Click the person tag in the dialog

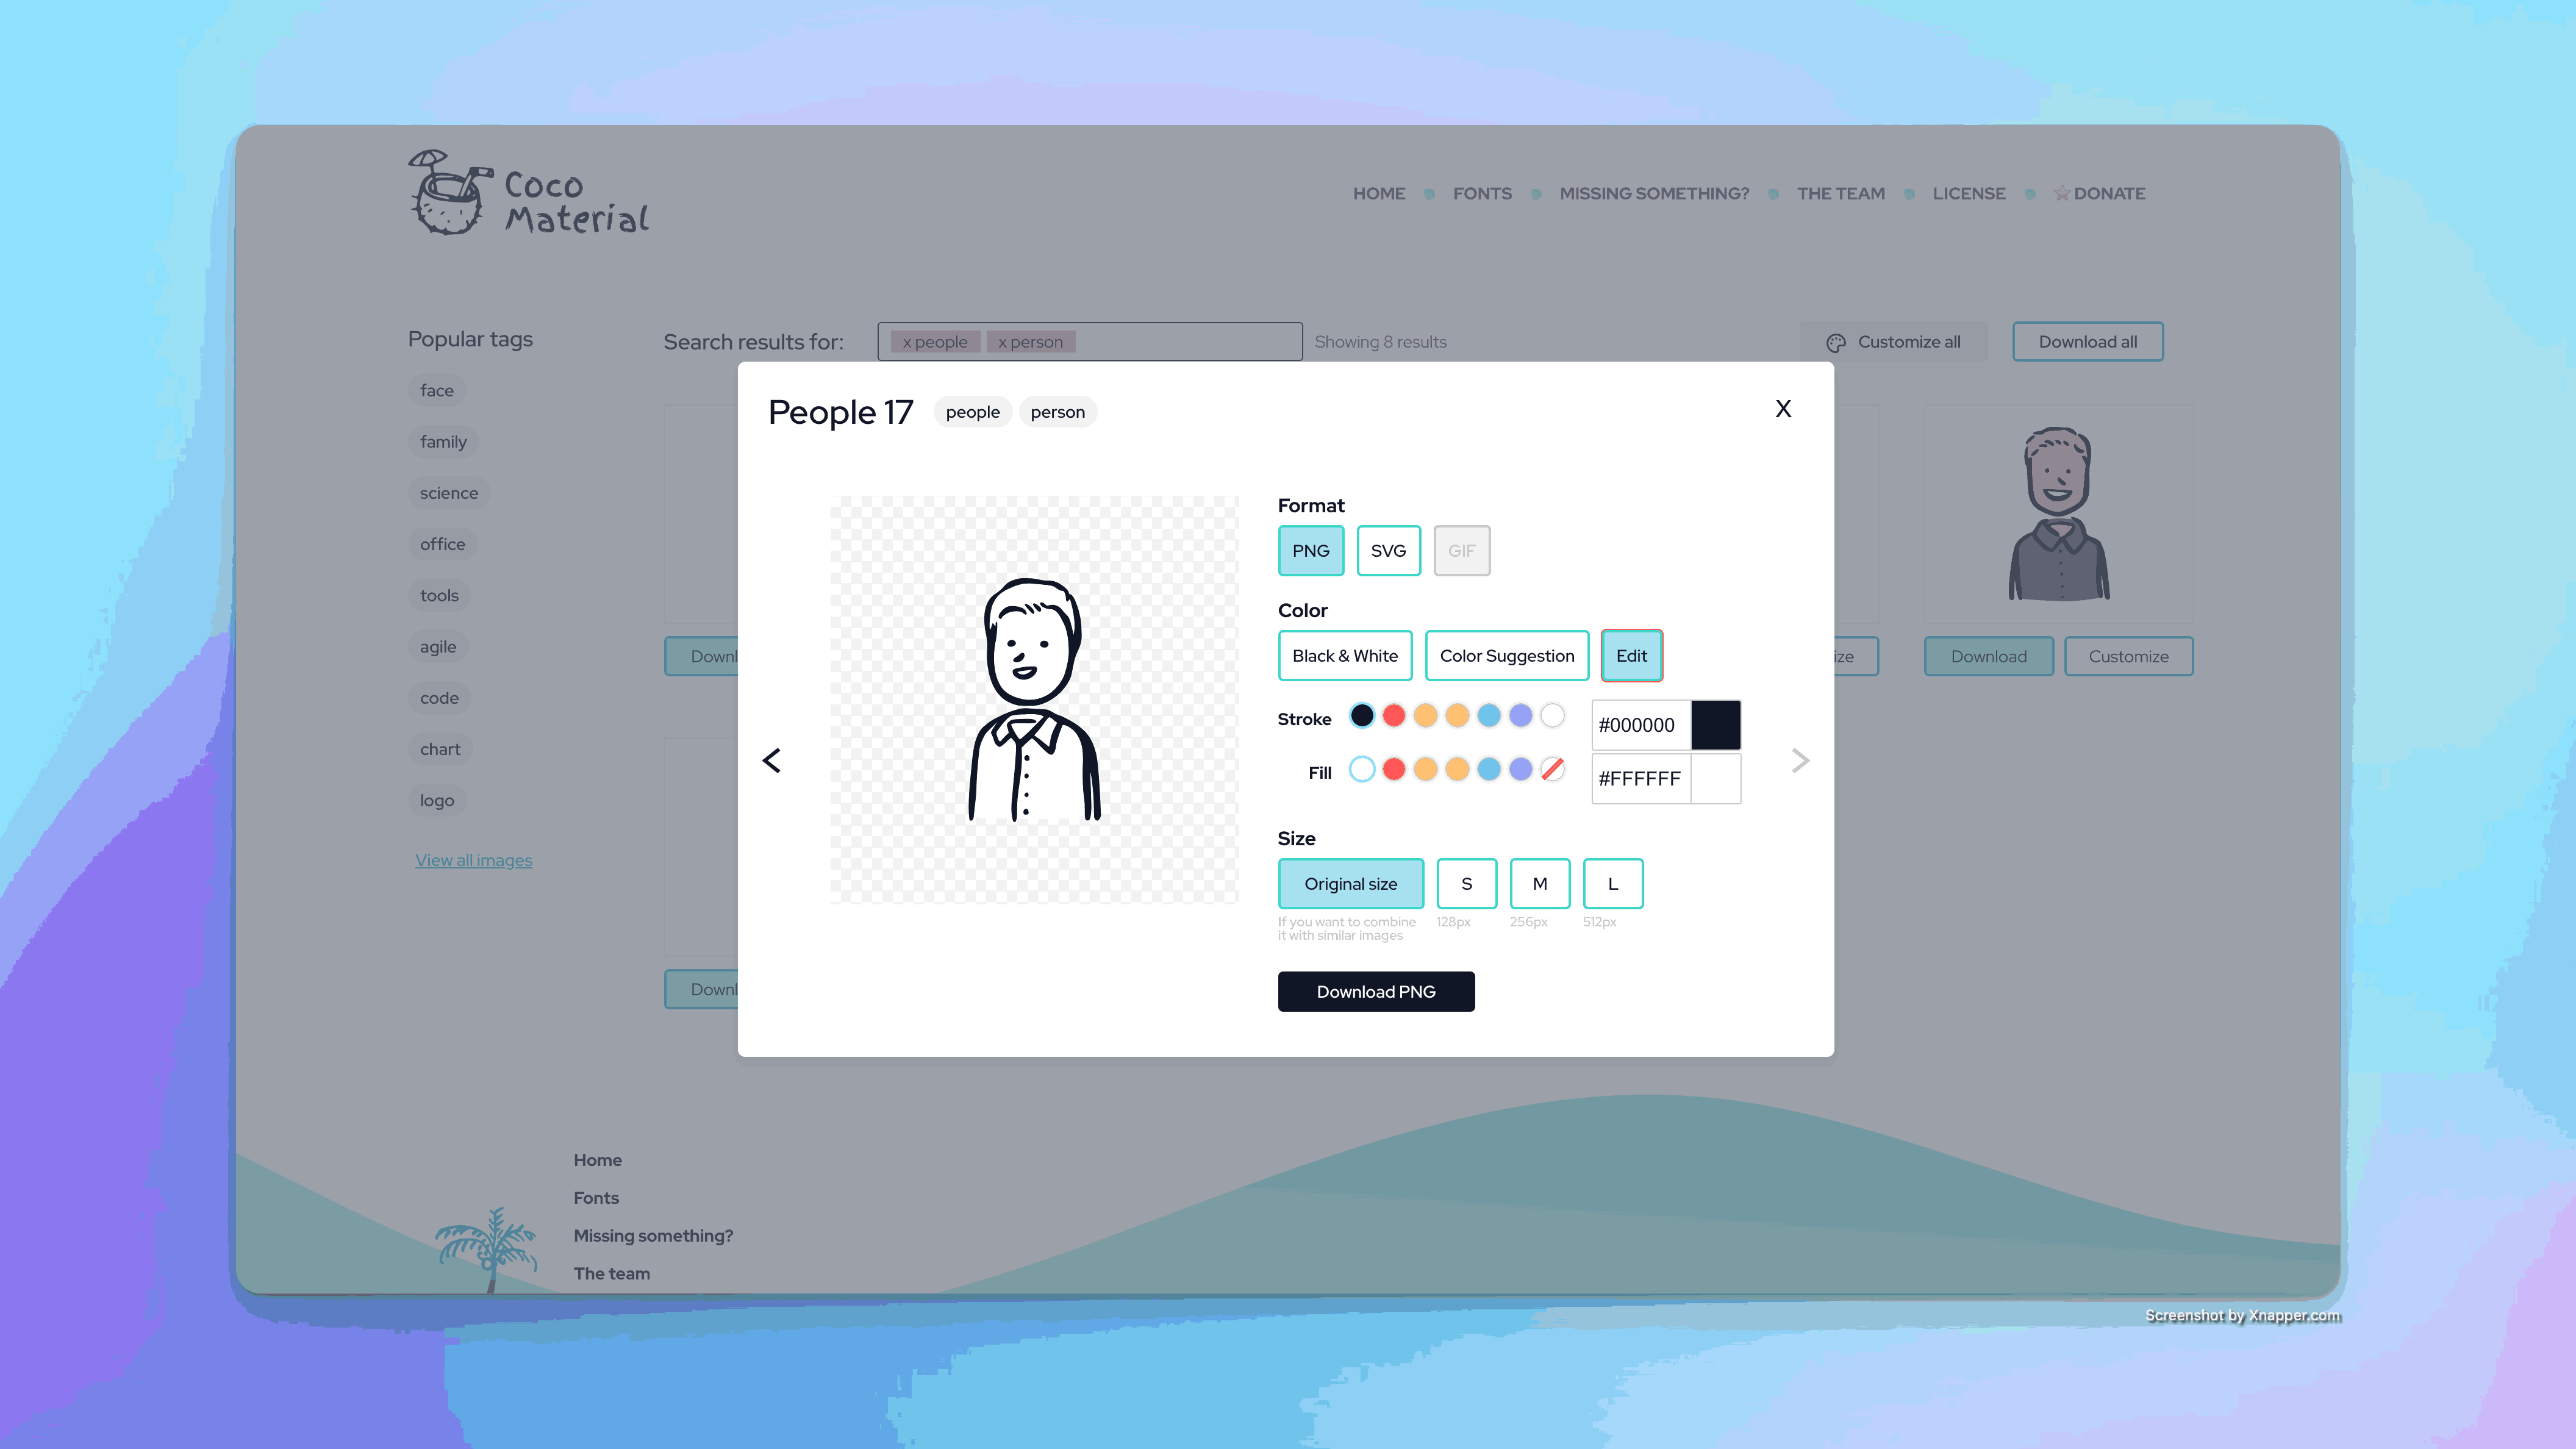1058,412
